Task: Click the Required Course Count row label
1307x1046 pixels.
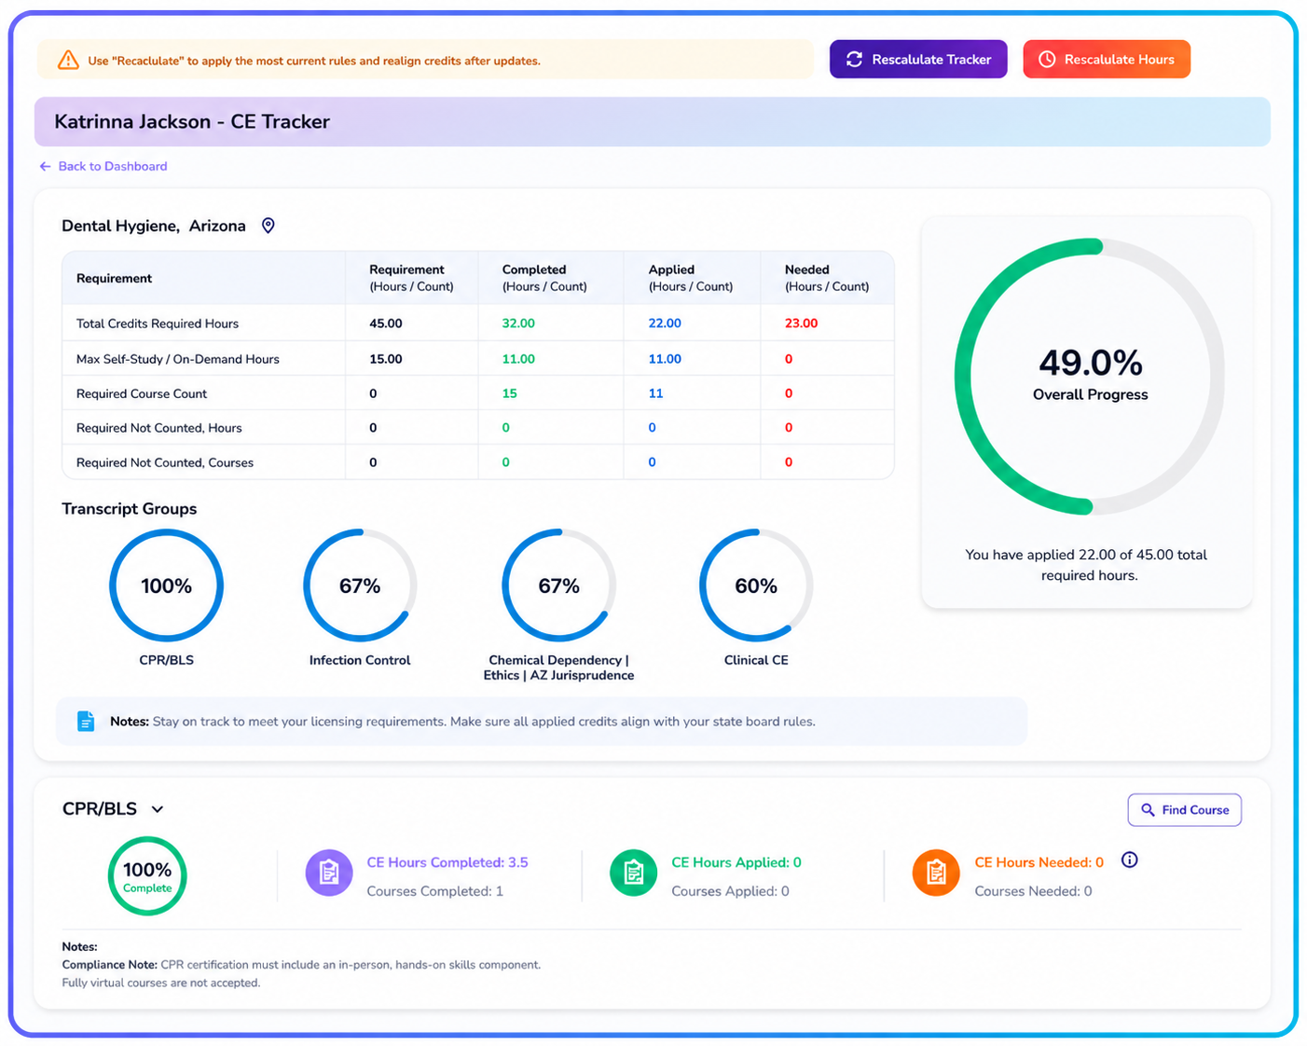Action: coord(142,393)
